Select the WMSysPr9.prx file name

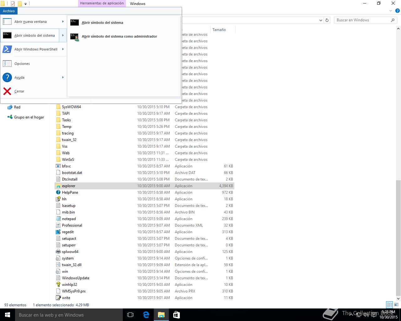(74, 291)
